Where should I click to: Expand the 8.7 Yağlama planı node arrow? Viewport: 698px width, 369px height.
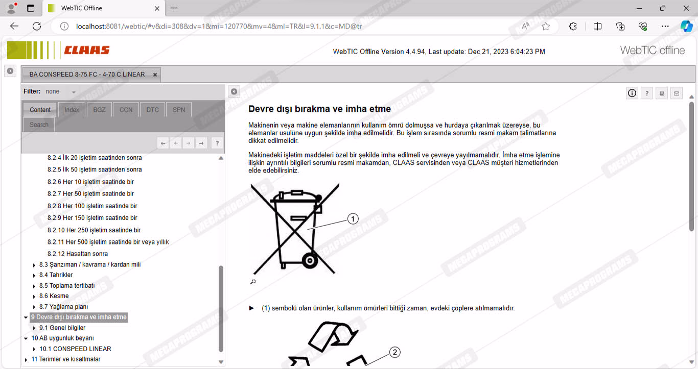coord(34,307)
